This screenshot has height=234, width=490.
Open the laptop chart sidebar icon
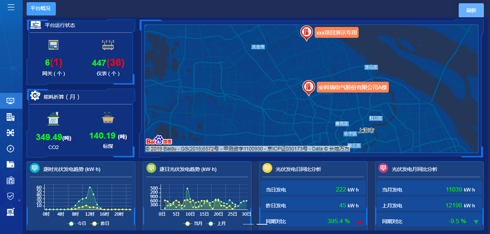pyautogui.click(x=10, y=212)
